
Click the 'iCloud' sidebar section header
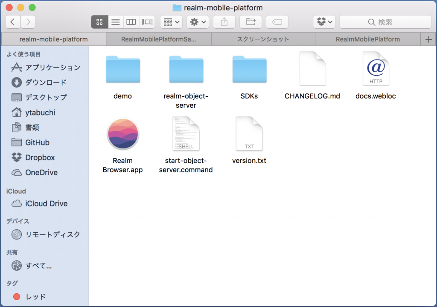tap(16, 192)
